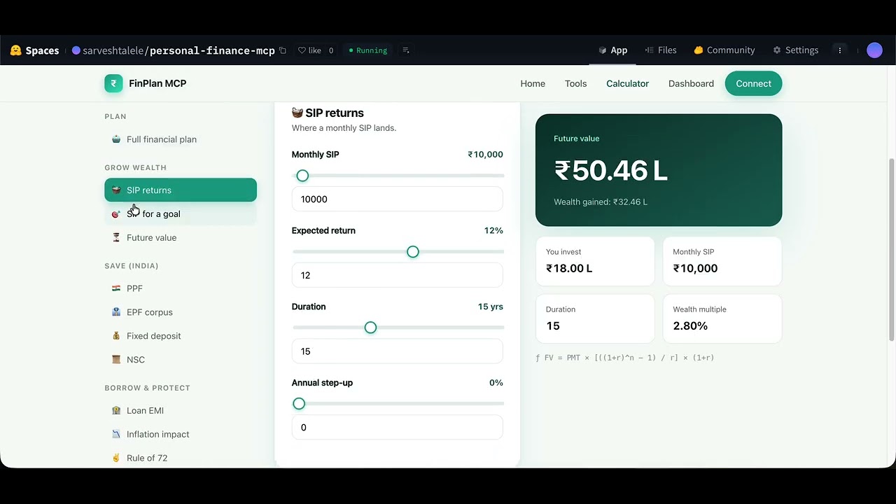896x504 pixels.
Task: Click the like button
Action: (309, 50)
